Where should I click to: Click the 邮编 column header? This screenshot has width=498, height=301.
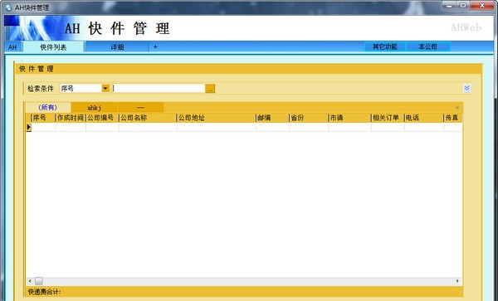coord(272,118)
